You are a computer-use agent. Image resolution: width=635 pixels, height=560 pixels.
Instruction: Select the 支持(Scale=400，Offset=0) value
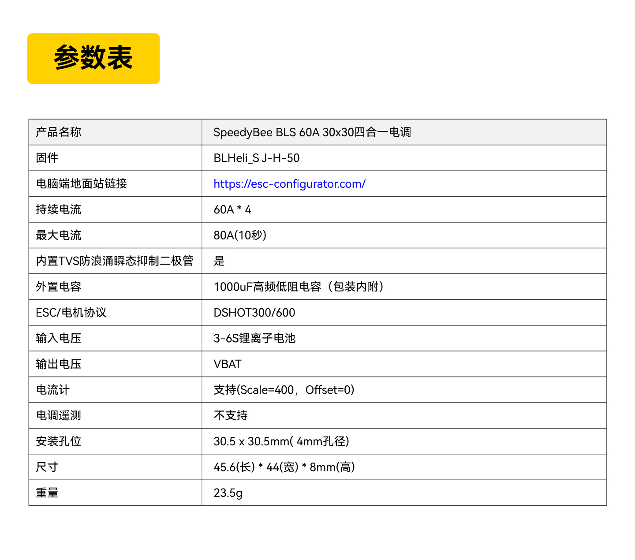pyautogui.click(x=284, y=390)
